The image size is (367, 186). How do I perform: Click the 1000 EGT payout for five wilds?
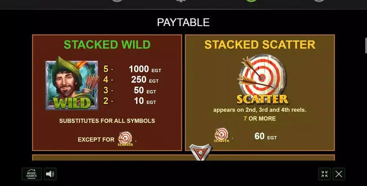[145, 69]
